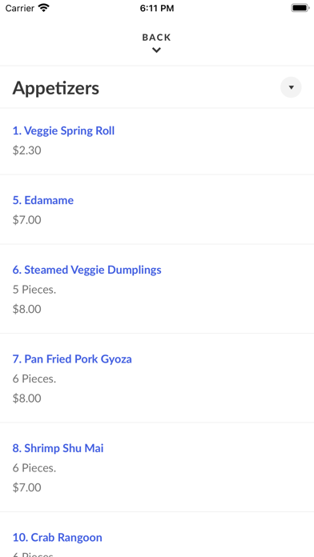Viewport: 314px width, 557px height.
Task: Click the battery icon in status bar
Action: pos(300,8)
